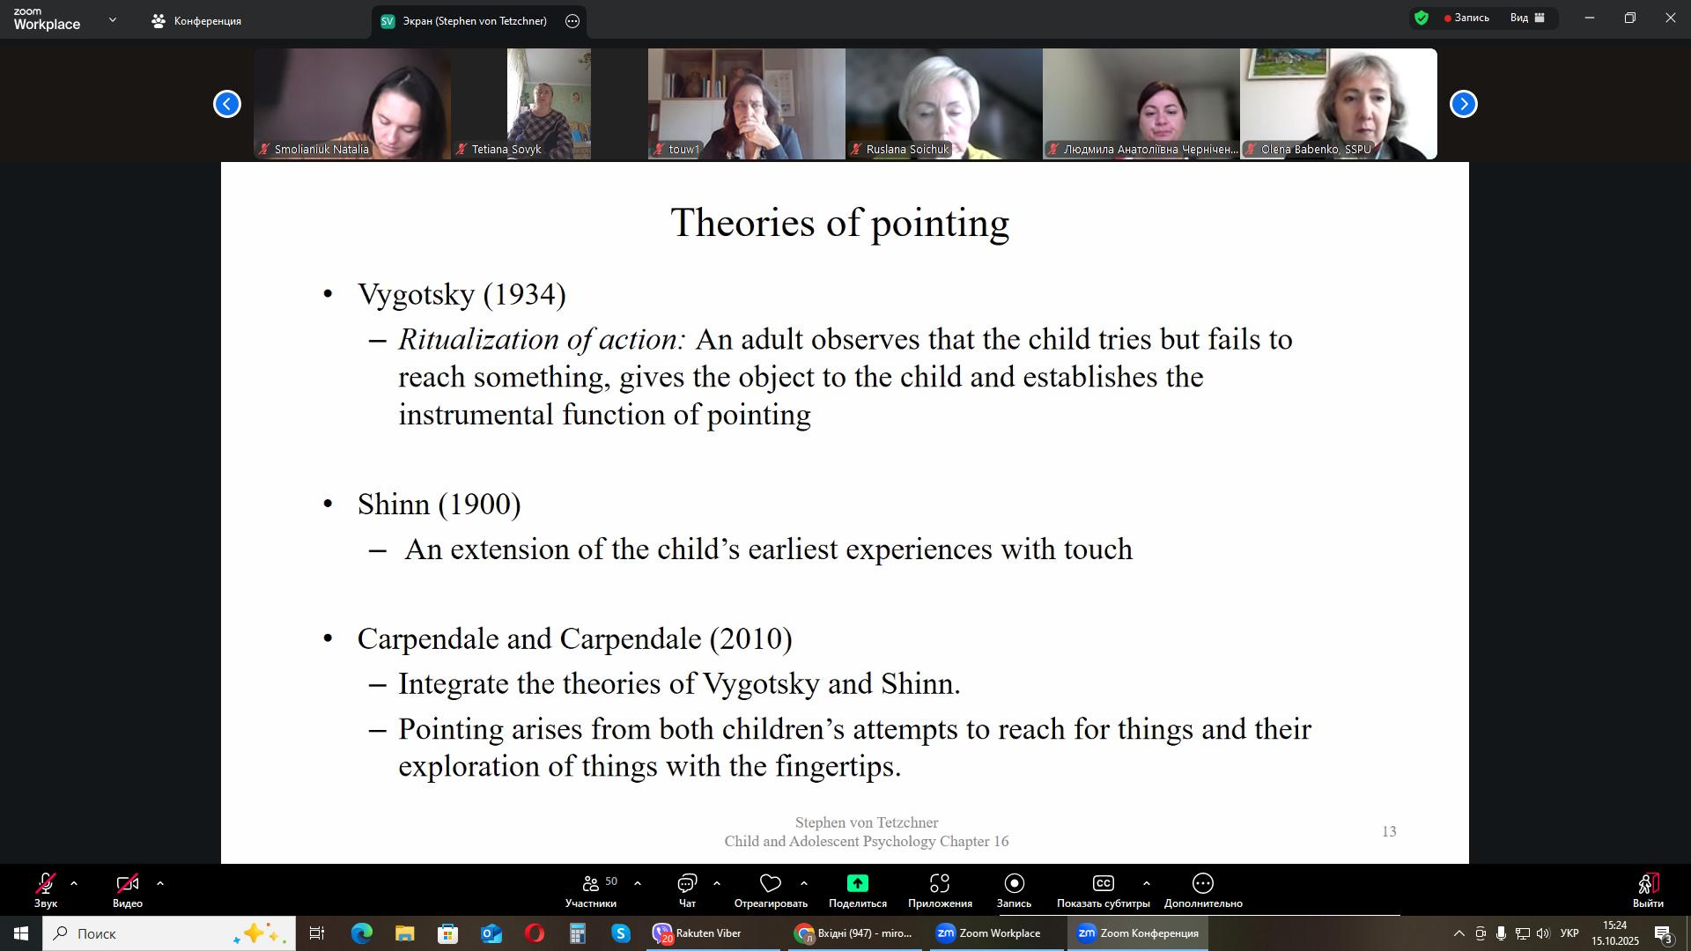Open the Chat panel
Screen dimensions: 1691x951
click(687, 883)
